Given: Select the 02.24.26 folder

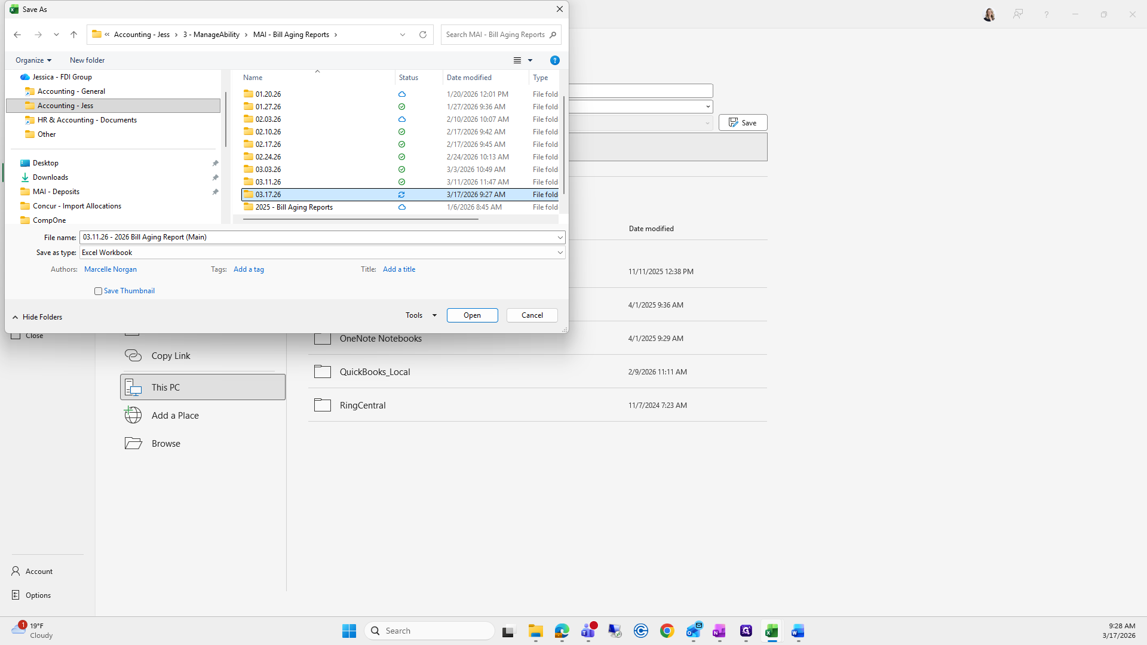Looking at the screenshot, I should (268, 157).
